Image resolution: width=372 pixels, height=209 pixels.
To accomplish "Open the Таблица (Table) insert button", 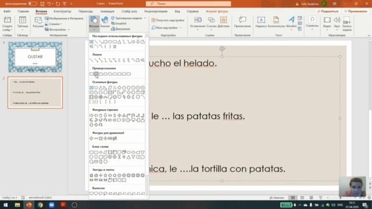I will 23,23.
